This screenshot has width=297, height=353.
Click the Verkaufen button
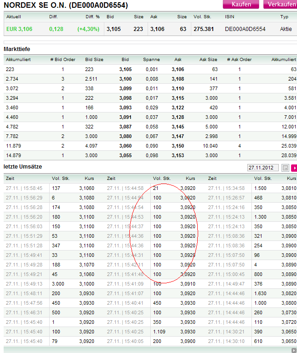click(x=280, y=4)
